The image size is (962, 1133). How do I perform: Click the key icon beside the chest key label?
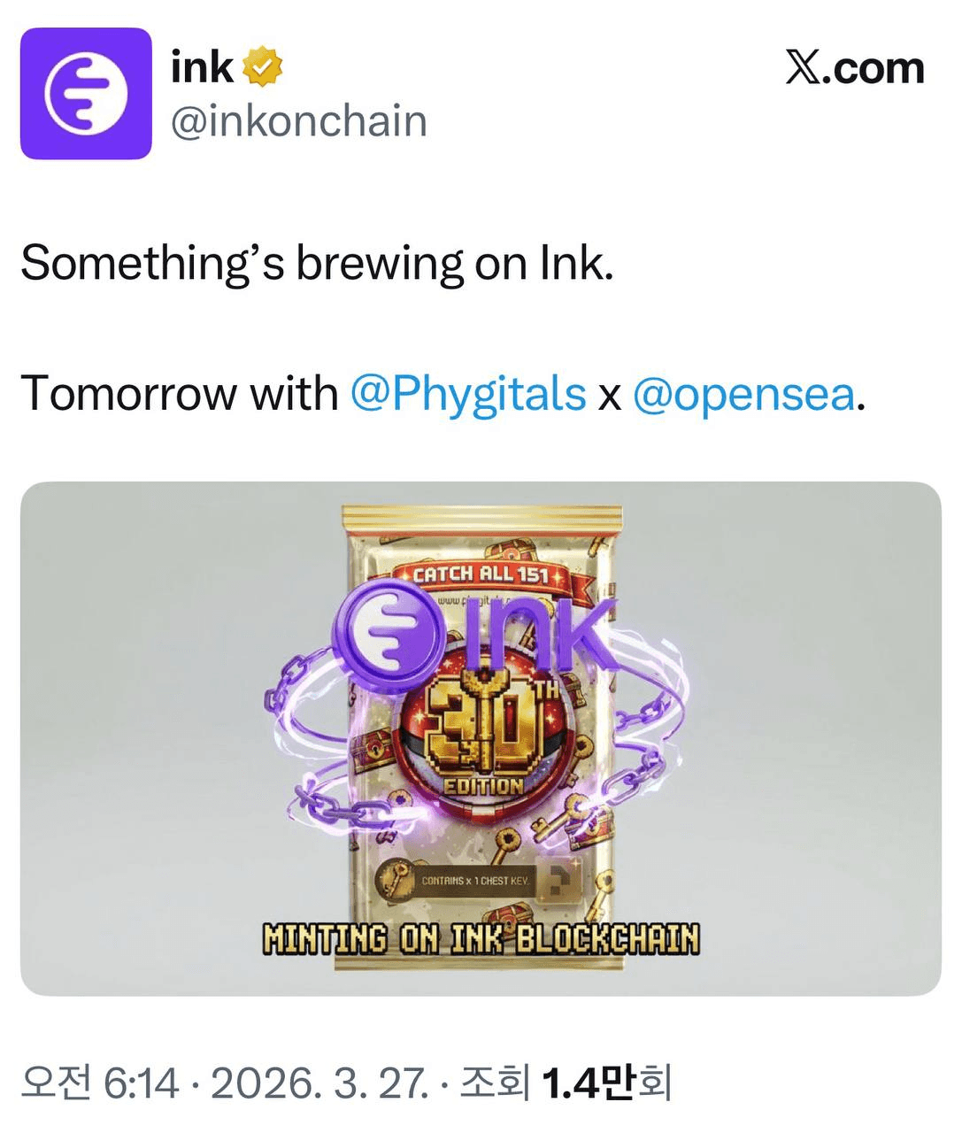393,881
